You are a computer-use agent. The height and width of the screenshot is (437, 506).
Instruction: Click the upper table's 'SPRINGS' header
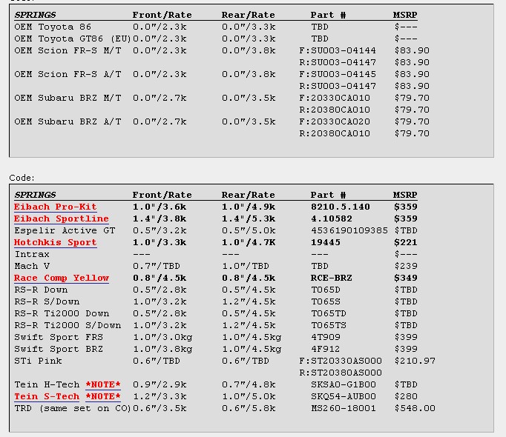point(35,15)
